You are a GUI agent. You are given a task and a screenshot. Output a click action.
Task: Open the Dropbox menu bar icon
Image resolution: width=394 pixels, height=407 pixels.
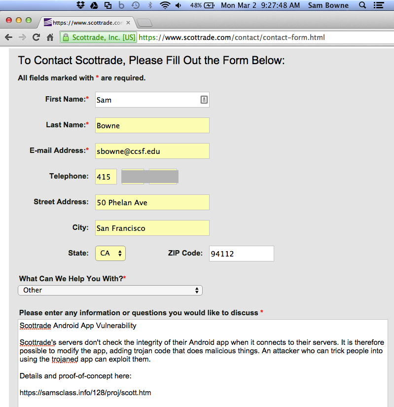[x=81, y=6]
